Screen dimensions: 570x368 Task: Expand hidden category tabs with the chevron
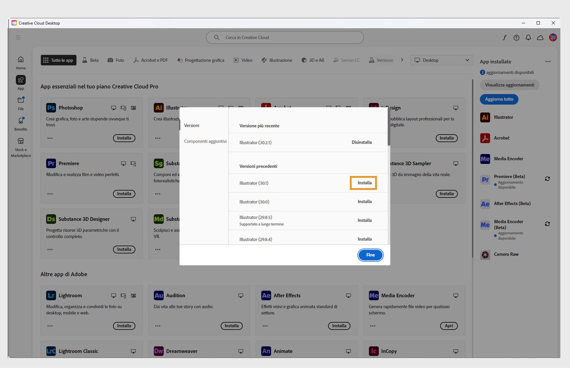tap(402, 60)
